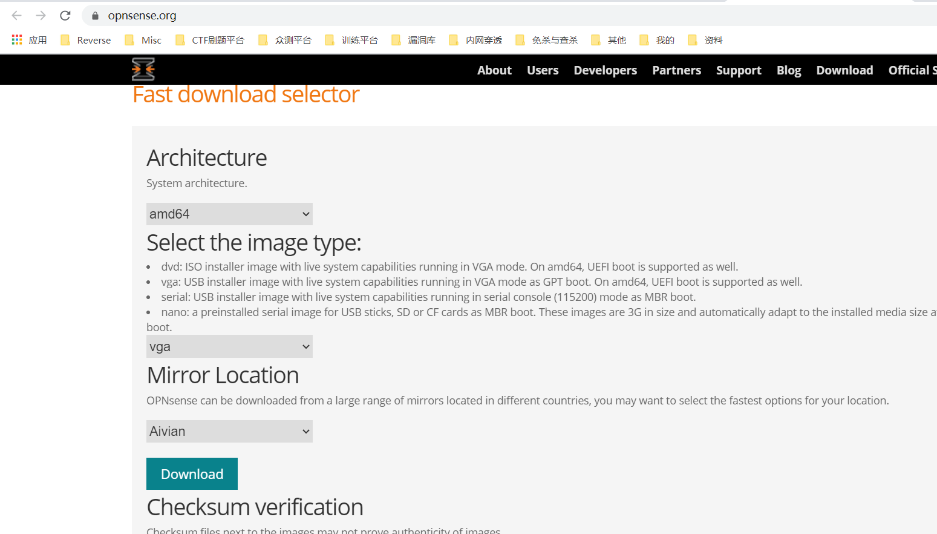
Task: Open the CTF刷题平台 bookmark folder
Action: click(210, 40)
